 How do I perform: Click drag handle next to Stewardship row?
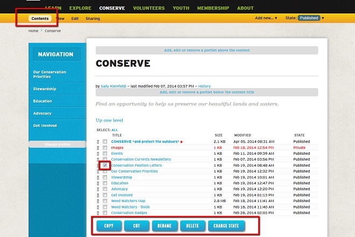click(98, 177)
